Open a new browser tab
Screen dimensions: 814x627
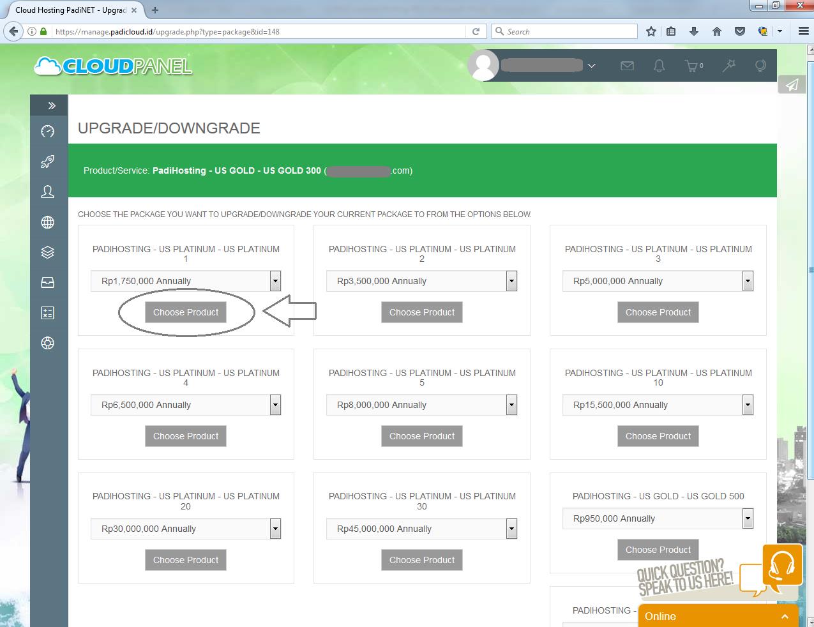click(155, 10)
